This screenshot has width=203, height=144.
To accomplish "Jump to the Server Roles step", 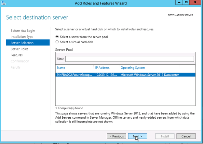I will tap(19, 49).
